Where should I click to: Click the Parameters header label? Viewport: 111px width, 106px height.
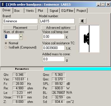coord(22,69)
